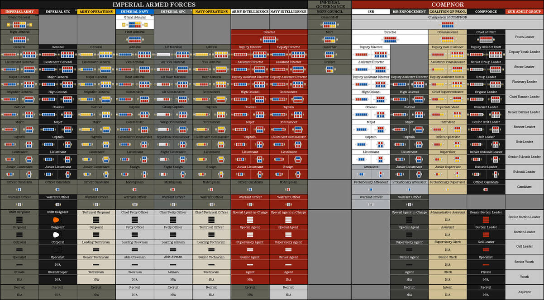544x300 pixels.
Task: Click the orange Stormtrooper Staff Sergeant pauldron
Action: [57, 219]
